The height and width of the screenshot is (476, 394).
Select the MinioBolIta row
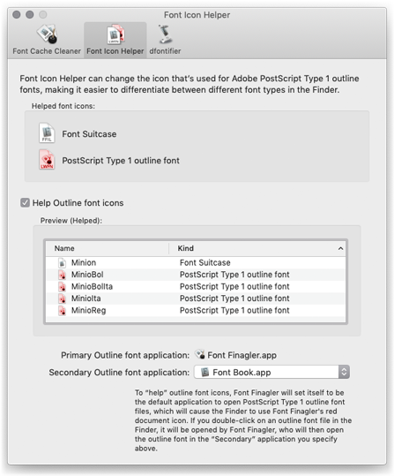[x=196, y=286]
